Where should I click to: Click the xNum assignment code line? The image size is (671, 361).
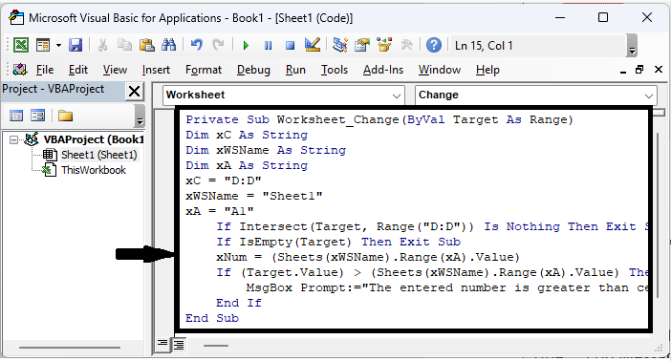pyautogui.click(x=368, y=257)
